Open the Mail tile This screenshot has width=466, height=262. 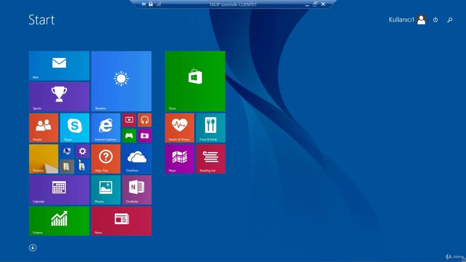[59, 65]
